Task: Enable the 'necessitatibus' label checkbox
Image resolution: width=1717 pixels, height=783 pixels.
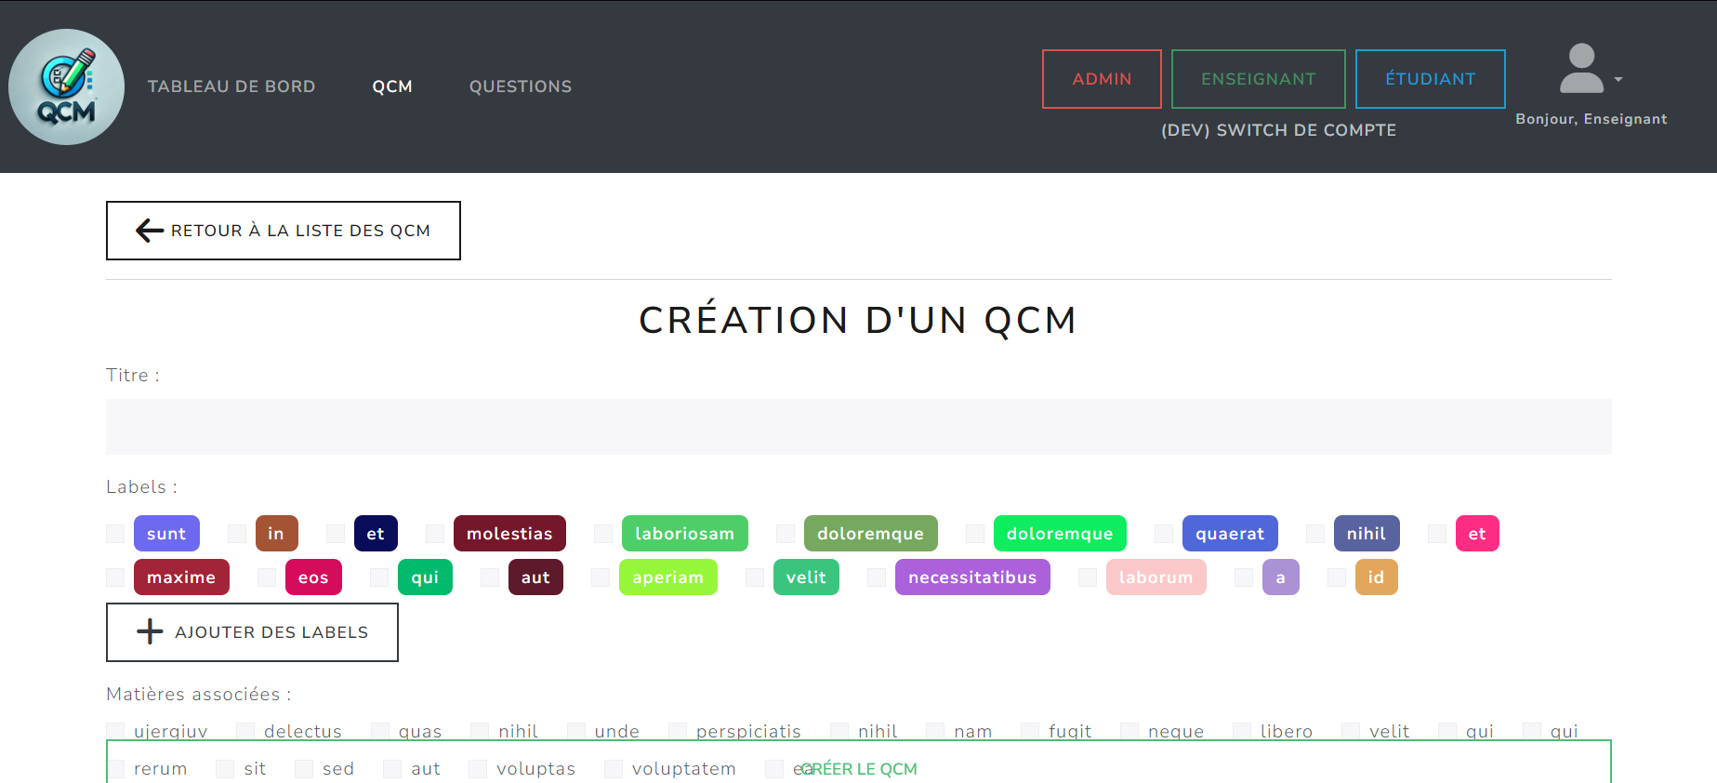Action: coord(877,577)
